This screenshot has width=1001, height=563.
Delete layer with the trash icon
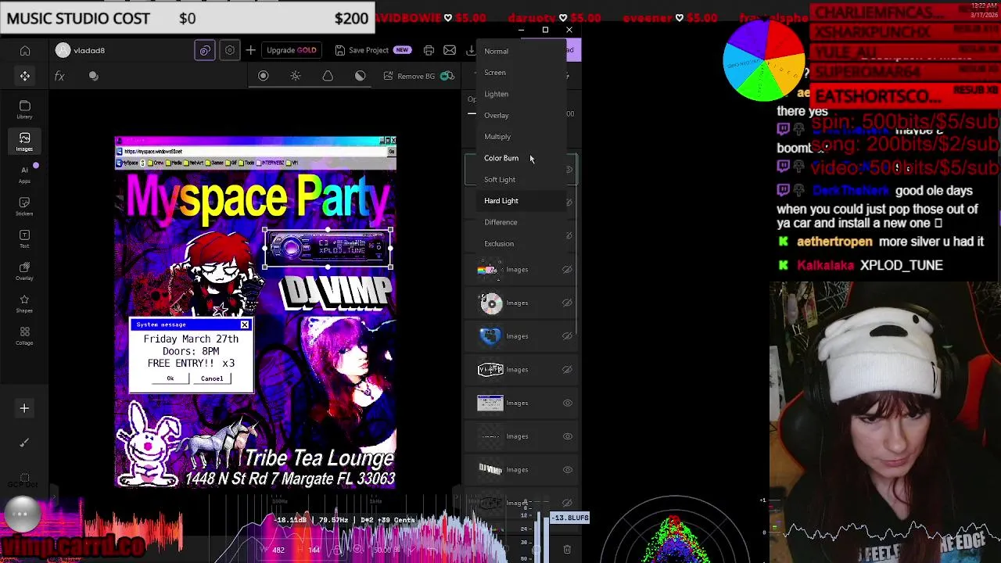(567, 550)
